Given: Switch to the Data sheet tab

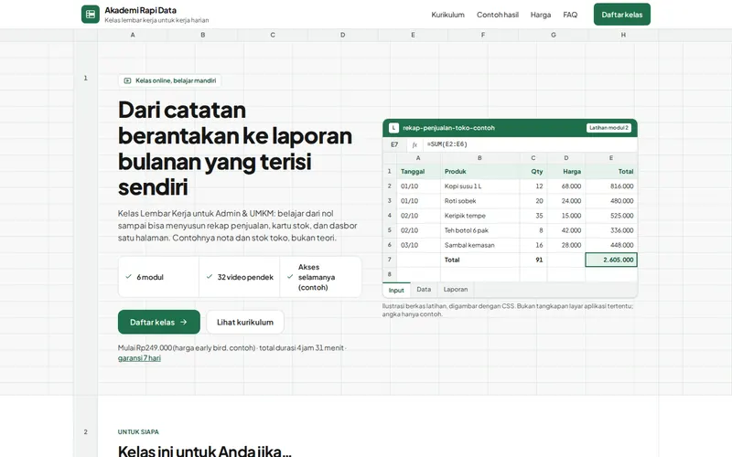Looking at the screenshot, I should 424,290.
